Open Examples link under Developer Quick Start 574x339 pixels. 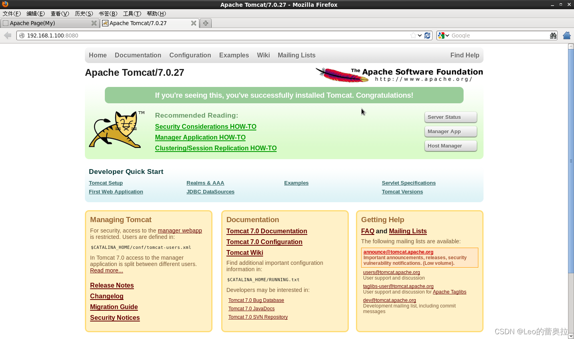tap(296, 183)
